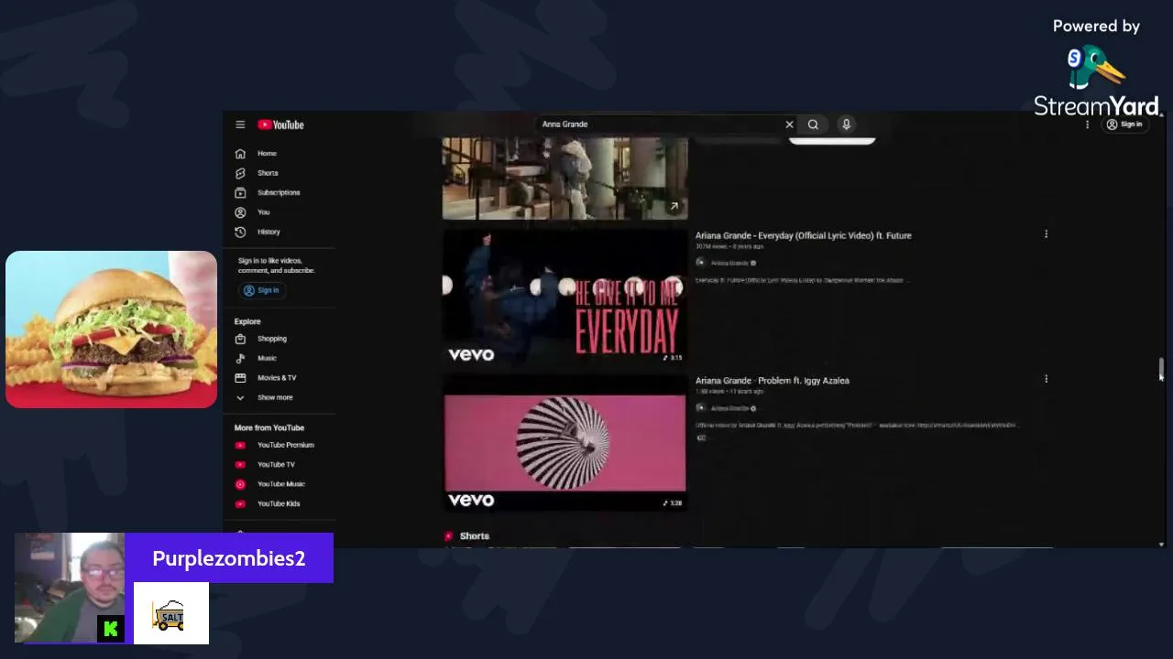Click the Movies & TV clapperboard icon
The image size is (1173, 659).
240,378
